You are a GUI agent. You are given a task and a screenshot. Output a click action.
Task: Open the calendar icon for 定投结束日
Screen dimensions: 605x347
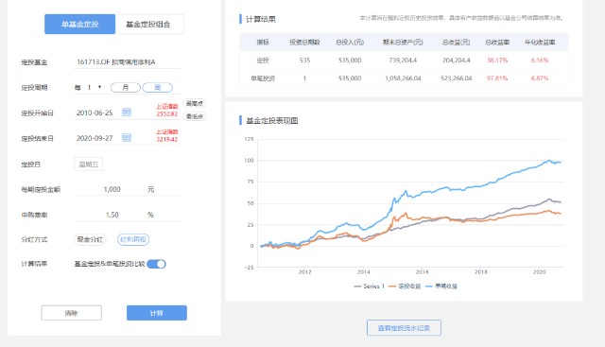coord(127,138)
